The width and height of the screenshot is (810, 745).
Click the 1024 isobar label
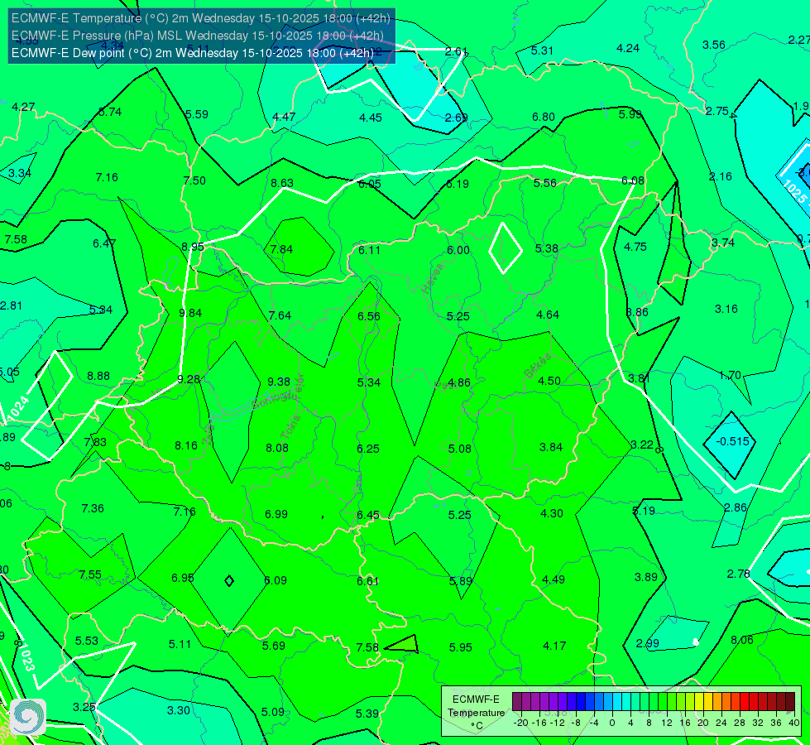(x=18, y=408)
